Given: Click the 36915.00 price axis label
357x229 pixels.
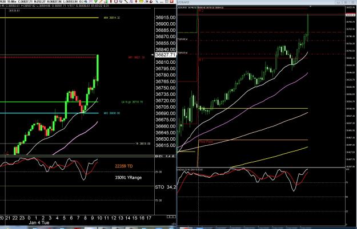Looking at the screenshot, I should coord(165,18).
